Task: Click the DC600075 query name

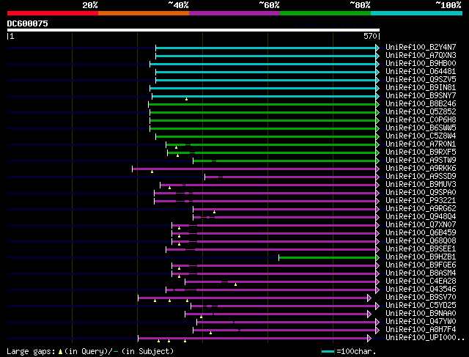Action: click(x=28, y=23)
